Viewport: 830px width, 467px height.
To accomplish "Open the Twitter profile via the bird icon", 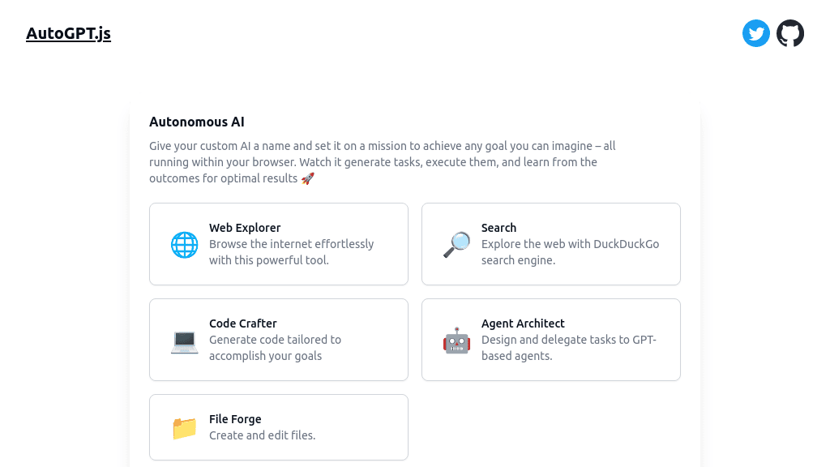I will [755, 33].
